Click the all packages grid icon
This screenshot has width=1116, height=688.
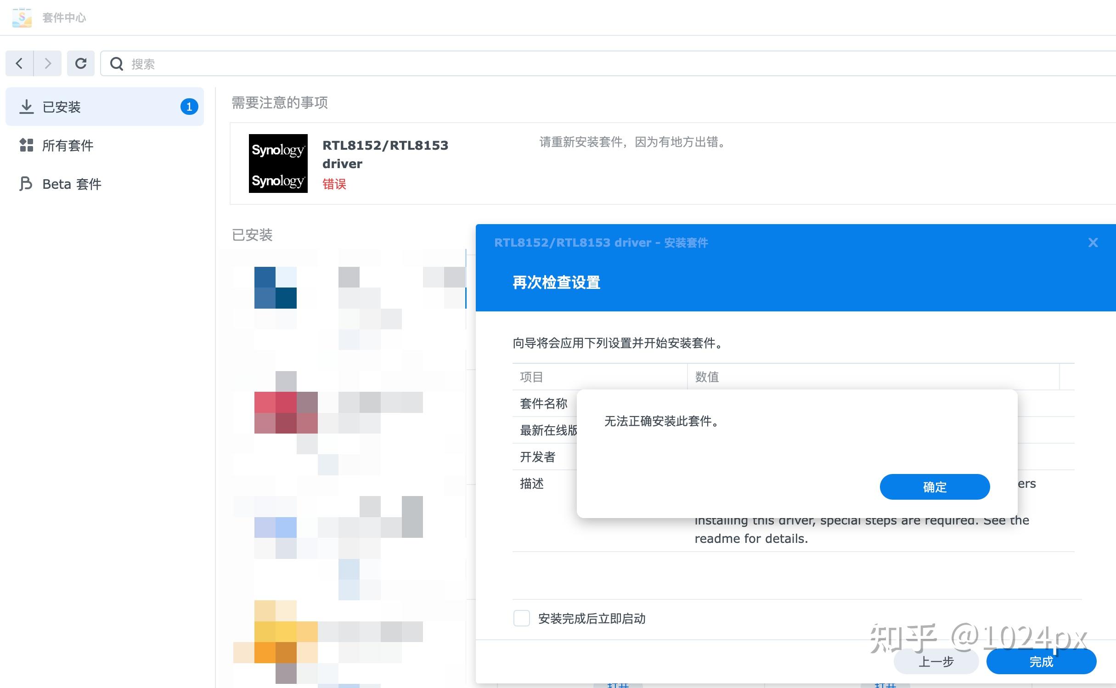(x=27, y=145)
